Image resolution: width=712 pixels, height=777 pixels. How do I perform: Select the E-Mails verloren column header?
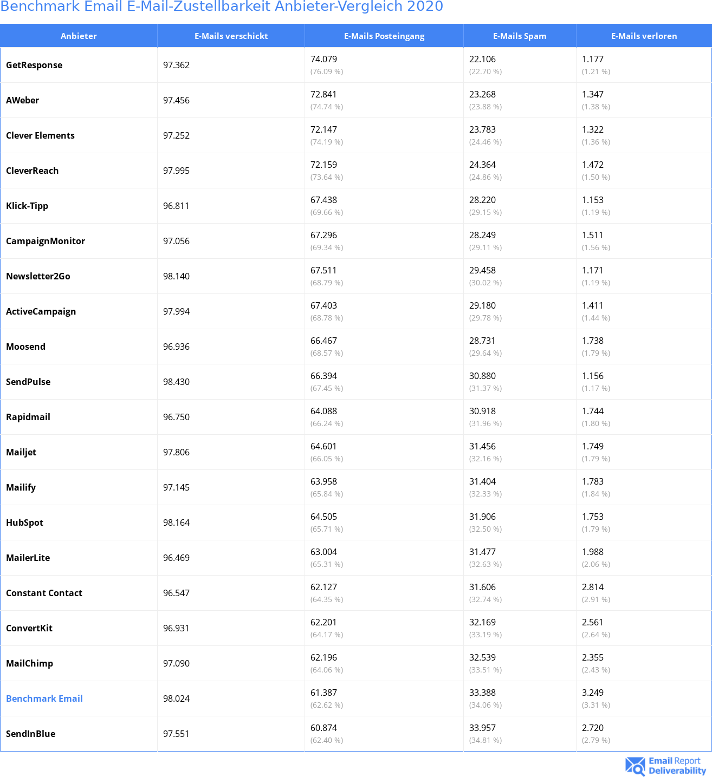tap(644, 36)
